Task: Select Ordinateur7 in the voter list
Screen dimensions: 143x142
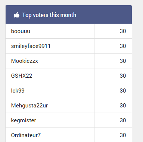Action: [x=26, y=135]
